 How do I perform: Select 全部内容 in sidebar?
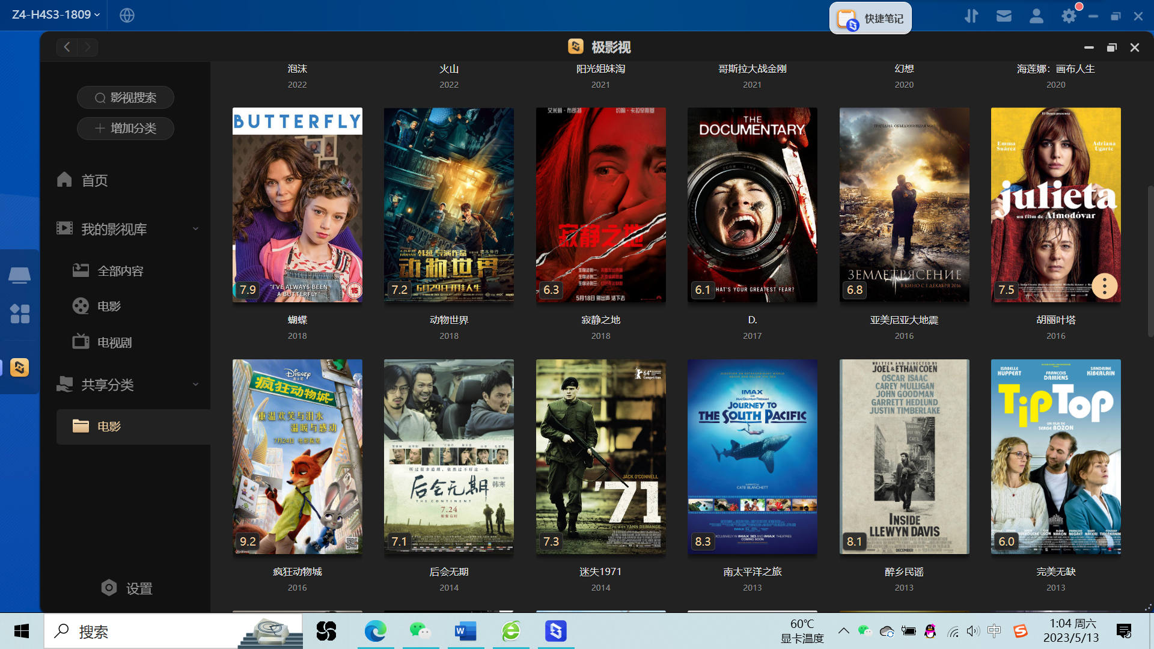[108, 271]
